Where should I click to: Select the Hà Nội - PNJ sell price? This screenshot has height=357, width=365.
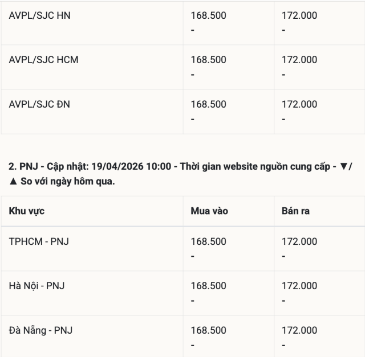click(299, 286)
